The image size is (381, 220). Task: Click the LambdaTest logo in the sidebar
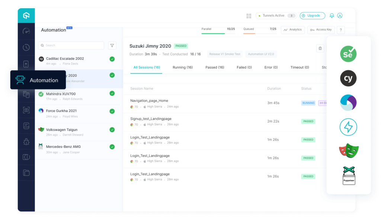(26, 16)
